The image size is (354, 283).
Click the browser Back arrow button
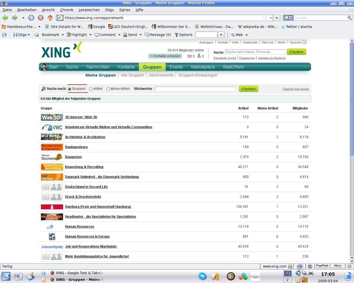[5, 18]
